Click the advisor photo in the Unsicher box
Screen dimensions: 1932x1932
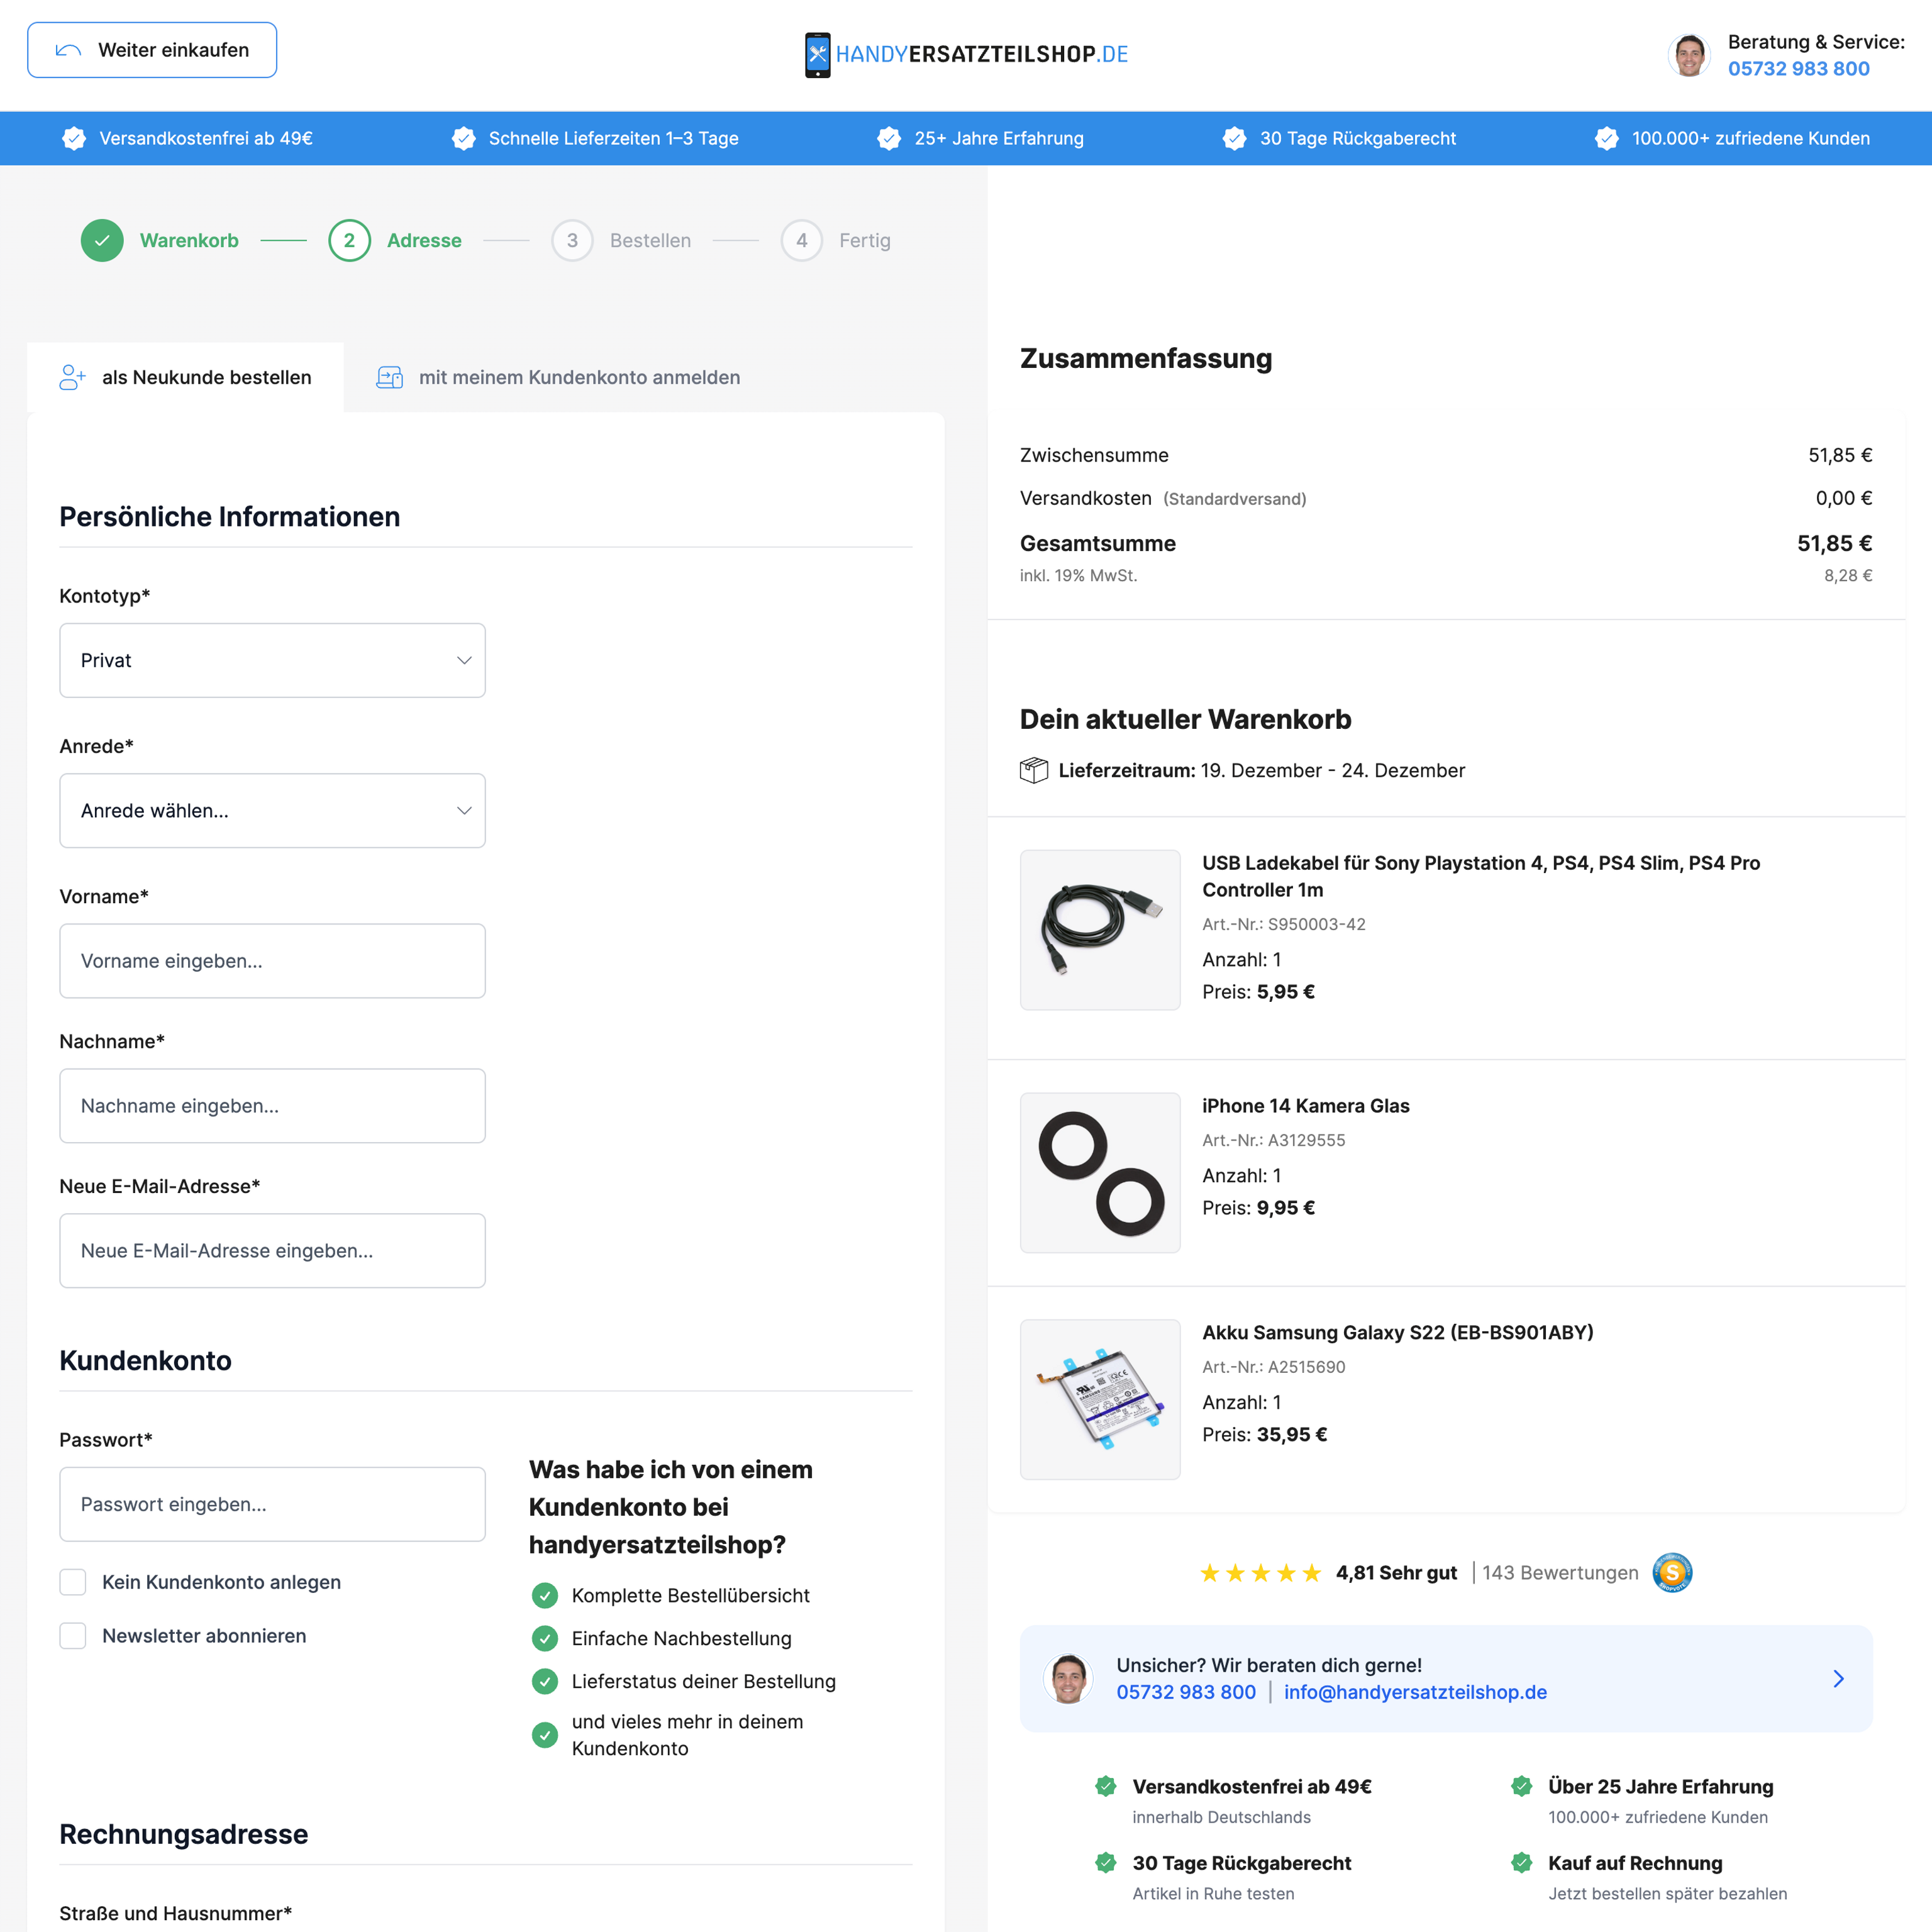click(x=1068, y=1678)
